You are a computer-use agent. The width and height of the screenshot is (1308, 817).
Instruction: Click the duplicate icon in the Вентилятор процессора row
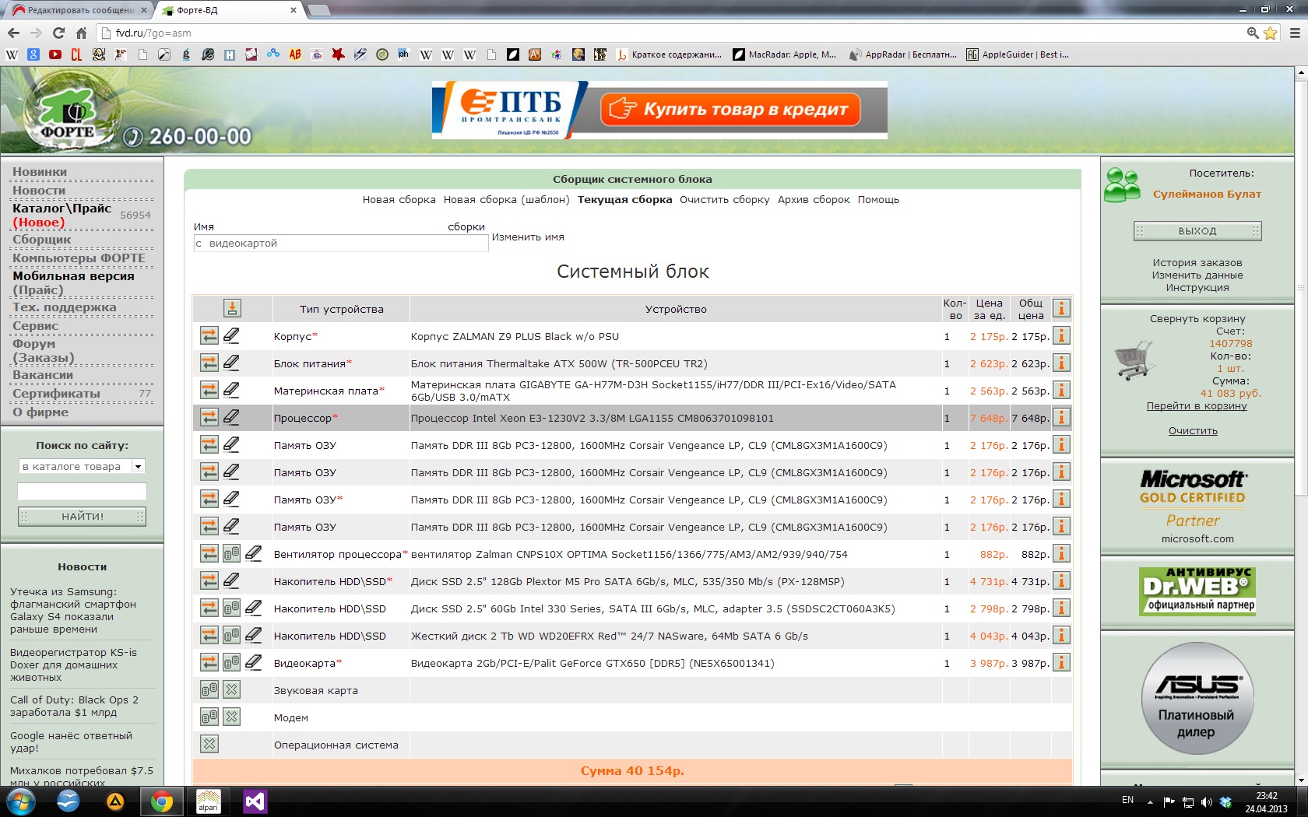(x=231, y=553)
